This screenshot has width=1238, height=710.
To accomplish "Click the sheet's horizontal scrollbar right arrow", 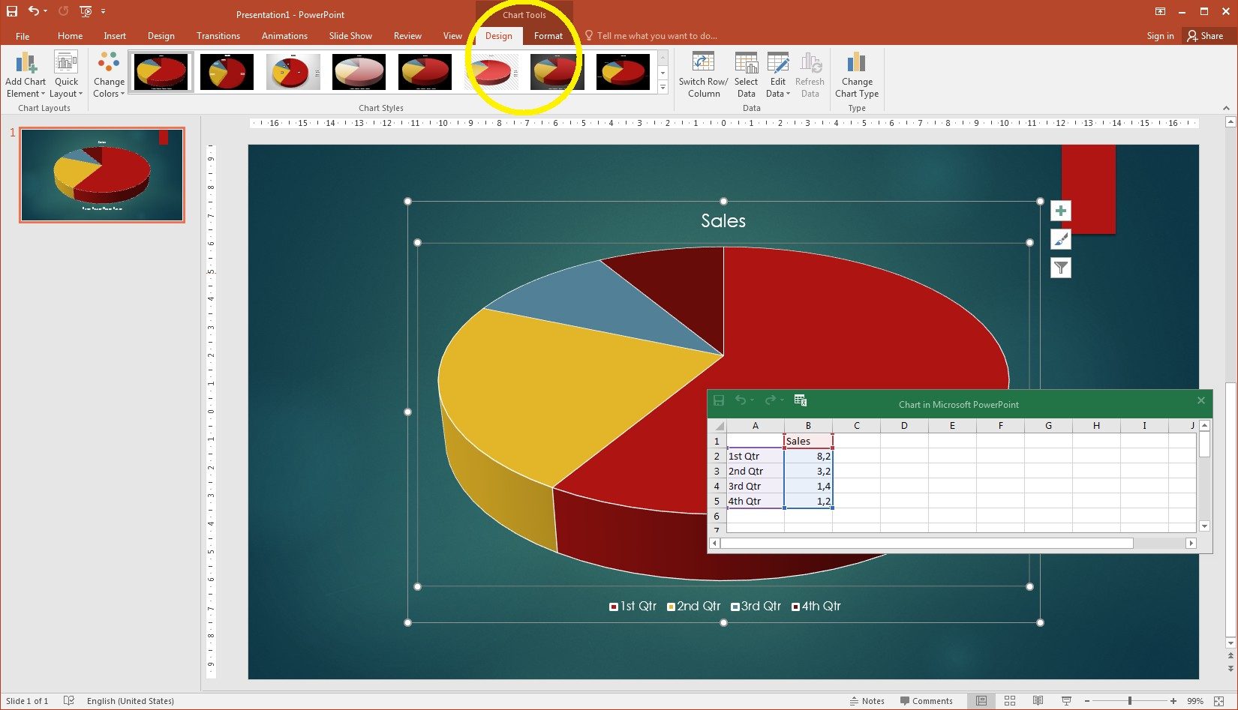I will click(1191, 543).
